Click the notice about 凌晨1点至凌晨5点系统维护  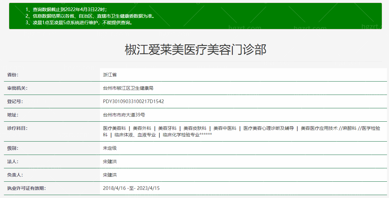[80, 23]
